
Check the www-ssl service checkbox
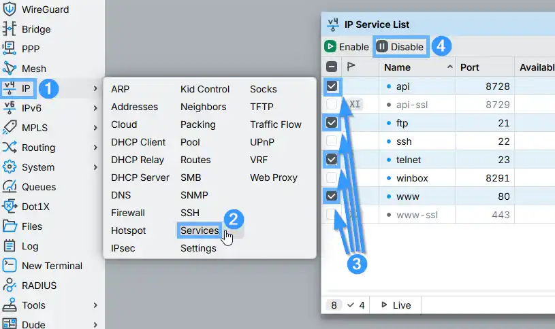[331, 214]
